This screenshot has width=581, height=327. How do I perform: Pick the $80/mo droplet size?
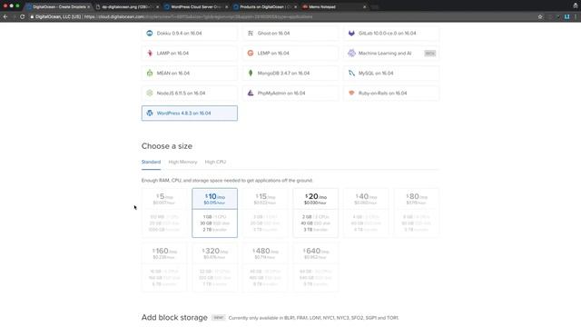(417, 213)
